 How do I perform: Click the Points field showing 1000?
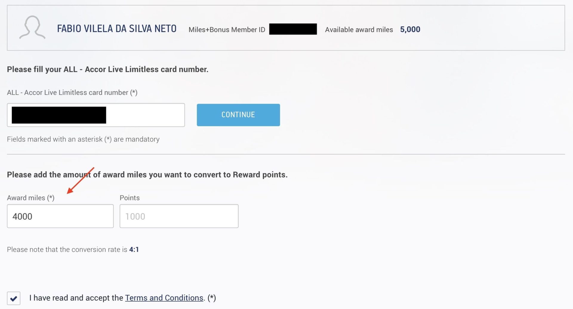[x=179, y=216]
